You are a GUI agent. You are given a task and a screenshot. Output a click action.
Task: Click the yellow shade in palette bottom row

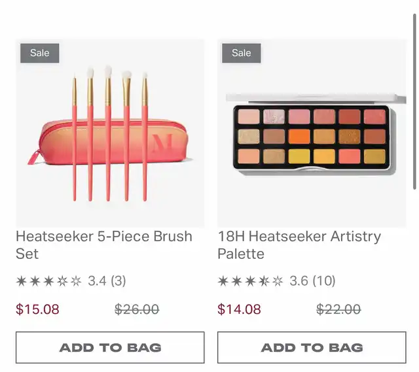299,156
